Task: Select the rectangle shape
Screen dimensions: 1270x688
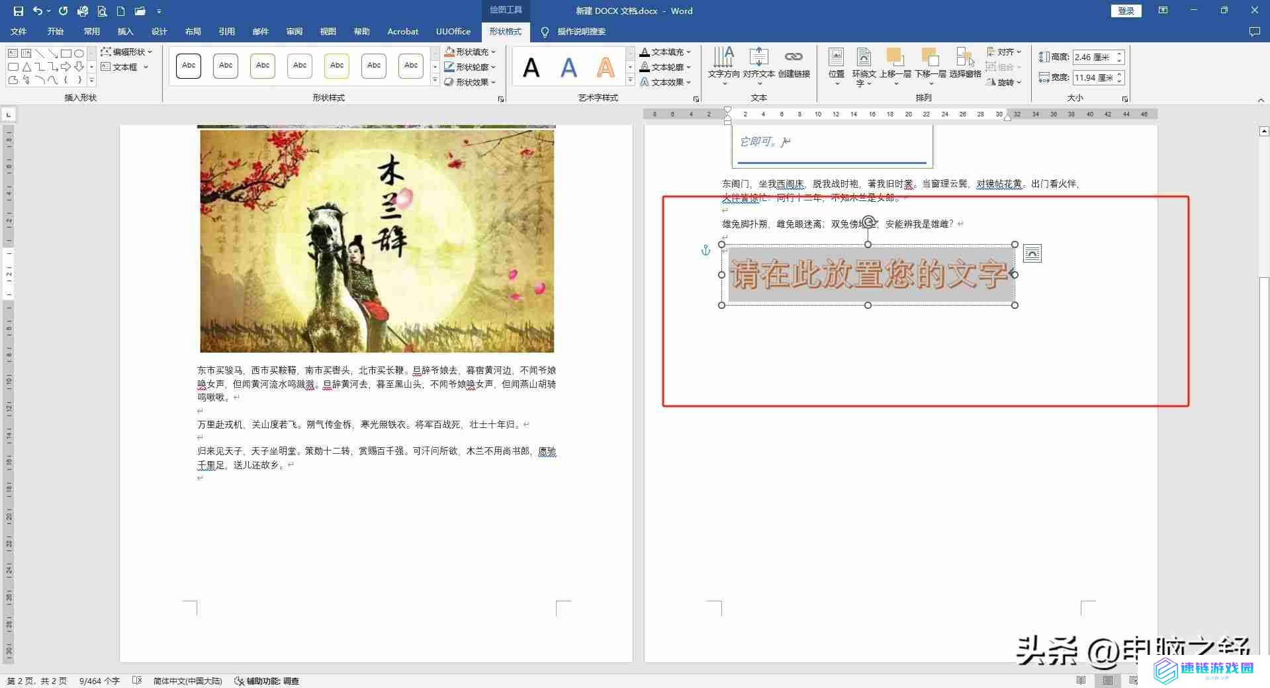Action: [66, 53]
